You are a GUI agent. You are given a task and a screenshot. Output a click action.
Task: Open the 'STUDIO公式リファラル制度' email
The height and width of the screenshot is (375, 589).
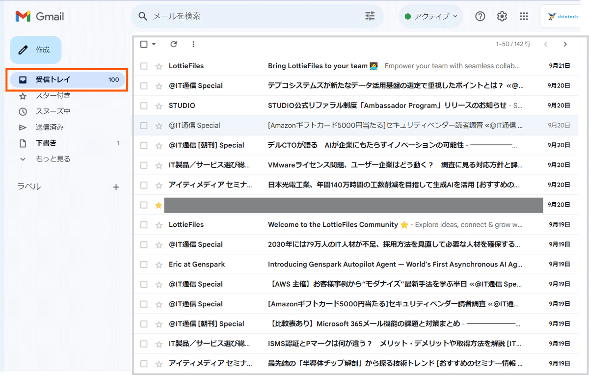click(x=356, y=106)
